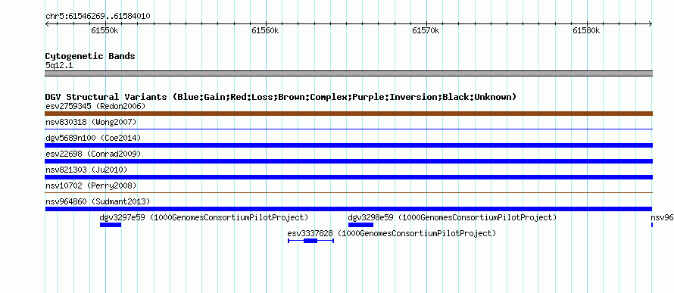Screen dimensions: 674x293
Task: Click the 61570k ruler tick label
Action: [x=426, y=30]
